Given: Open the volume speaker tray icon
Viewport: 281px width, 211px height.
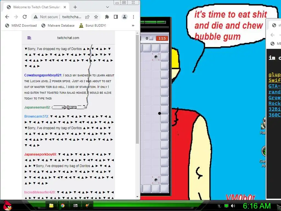Looking at the screenshot, I should click(x=233, y=206).
